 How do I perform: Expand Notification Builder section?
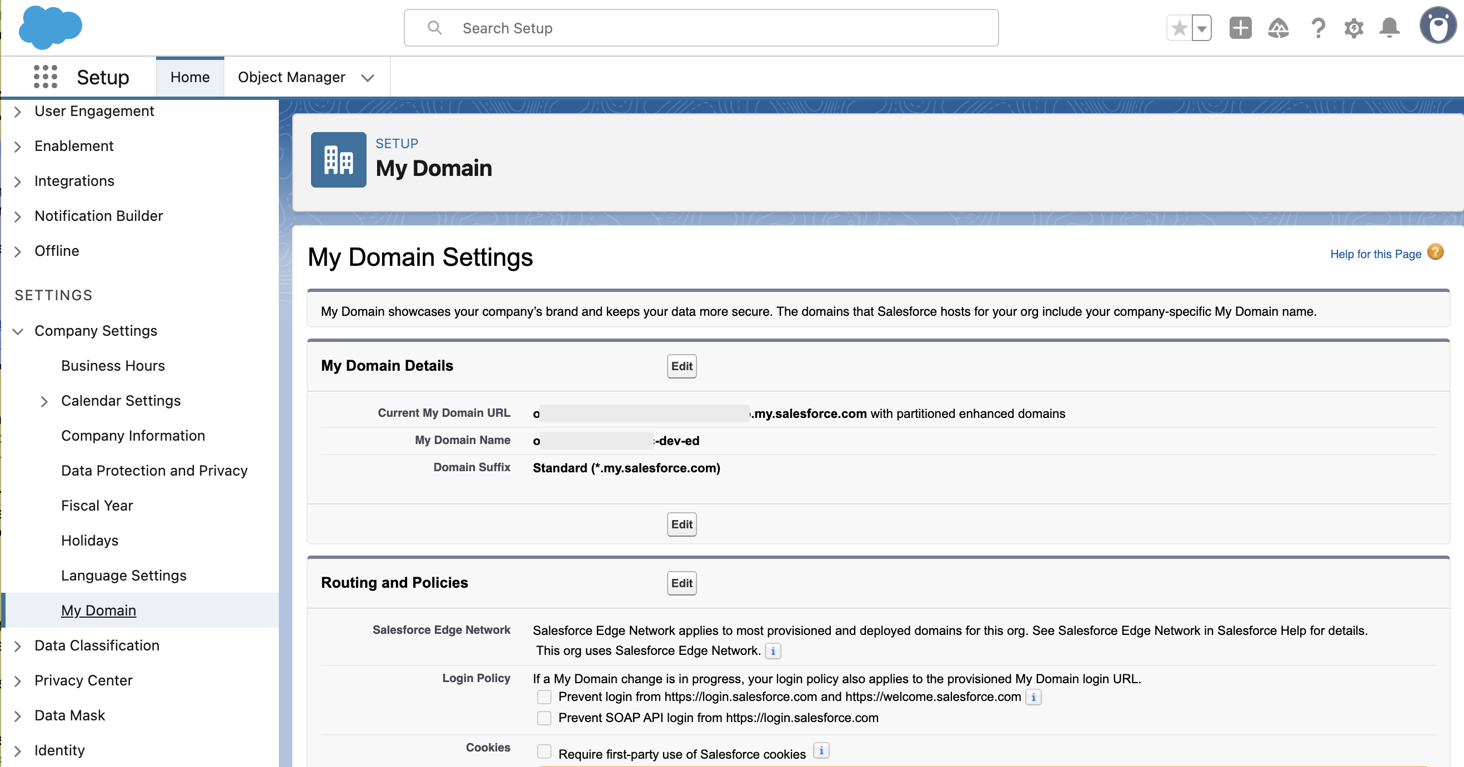(18, 216)
